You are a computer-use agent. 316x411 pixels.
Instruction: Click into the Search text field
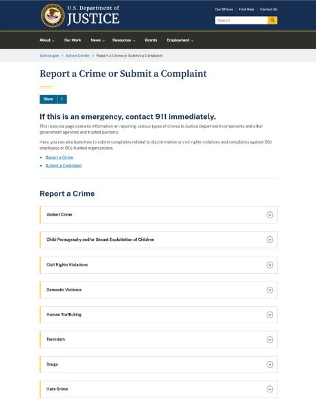click(x=241, y=20)
